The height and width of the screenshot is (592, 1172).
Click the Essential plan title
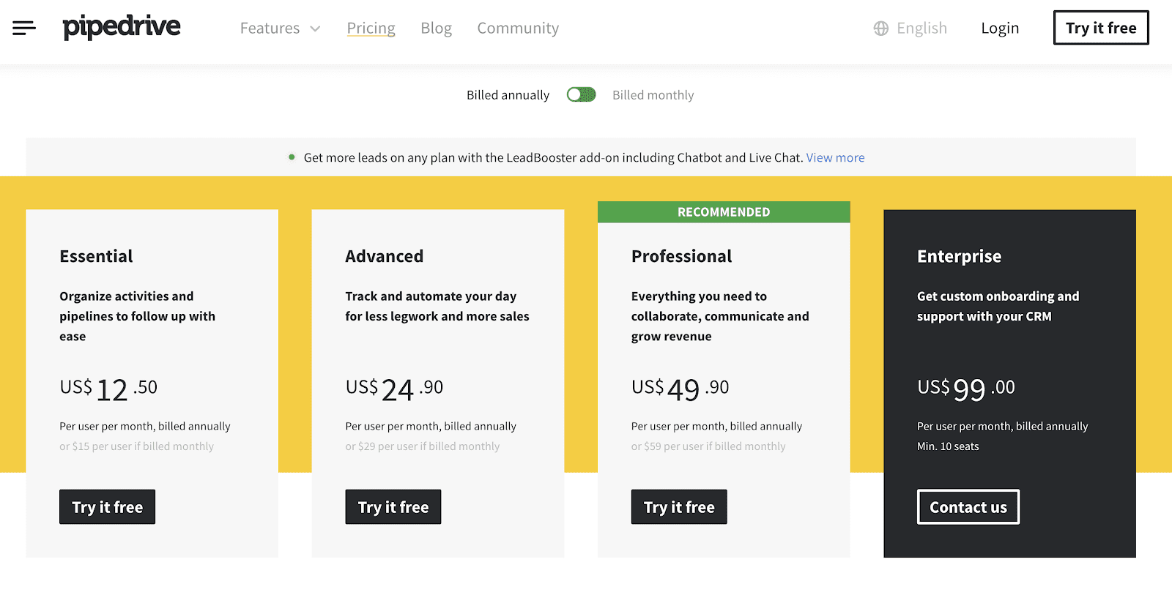[x=96, y=256]
